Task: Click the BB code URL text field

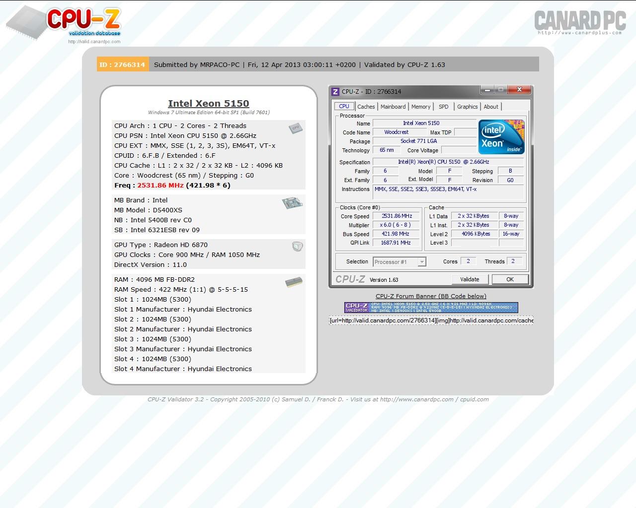Action: pos(431,320)
